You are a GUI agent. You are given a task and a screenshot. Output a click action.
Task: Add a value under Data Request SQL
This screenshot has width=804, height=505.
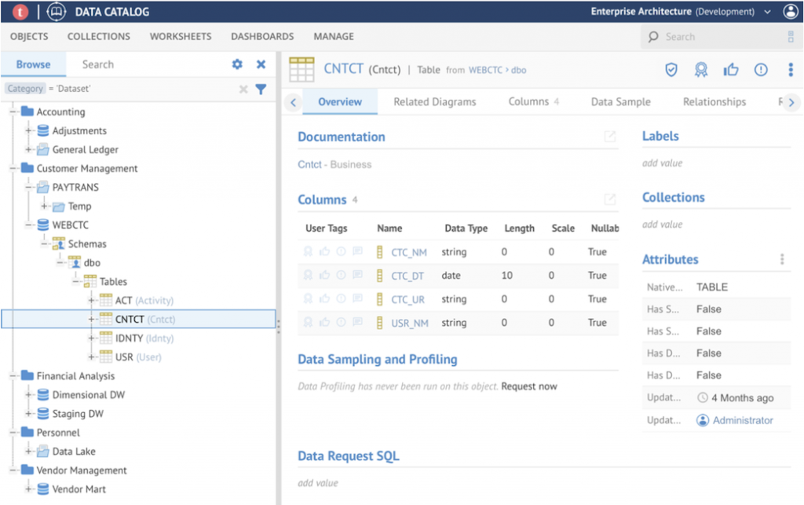pos(318,483)
